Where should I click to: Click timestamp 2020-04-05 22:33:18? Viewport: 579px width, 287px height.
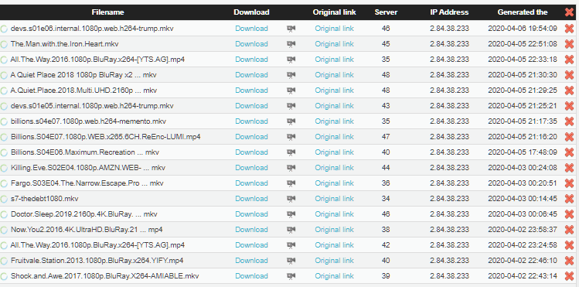pyautogui.click(x=523, y=60)
